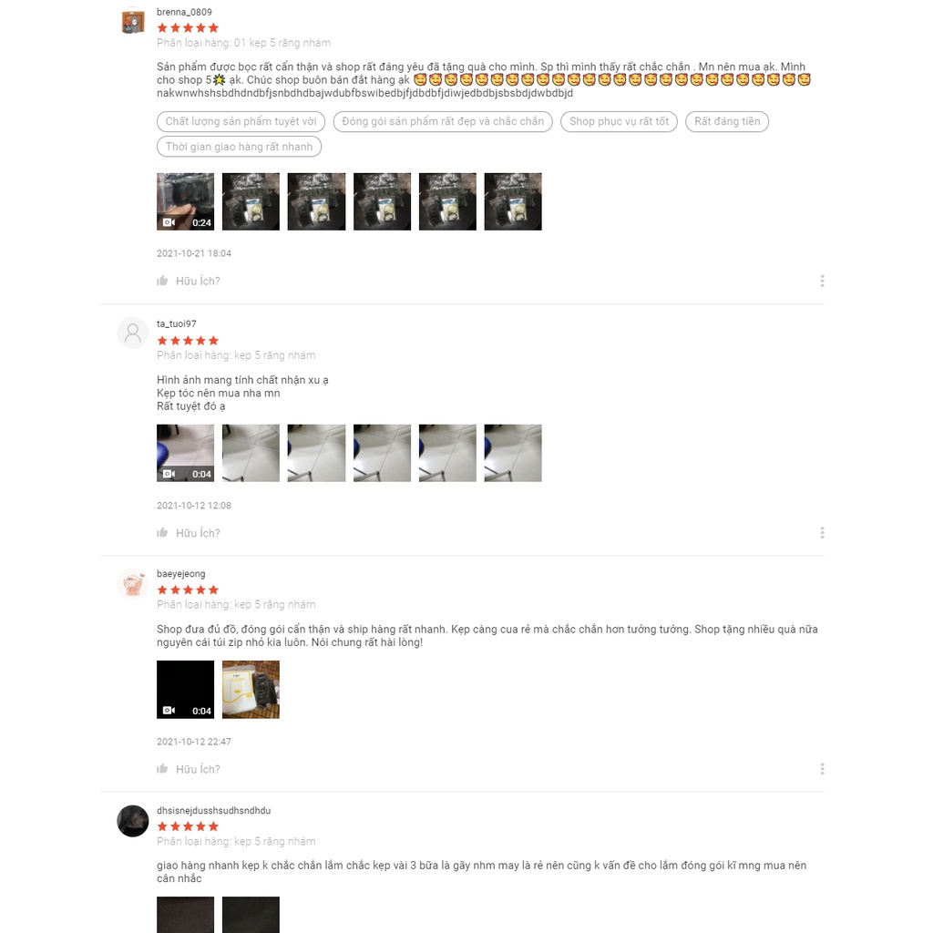Open brenna_0809's profile avatar
Image resolution: width=933 pixels, height=933 pixels.
pyautogui.click(x=133, y=23)
